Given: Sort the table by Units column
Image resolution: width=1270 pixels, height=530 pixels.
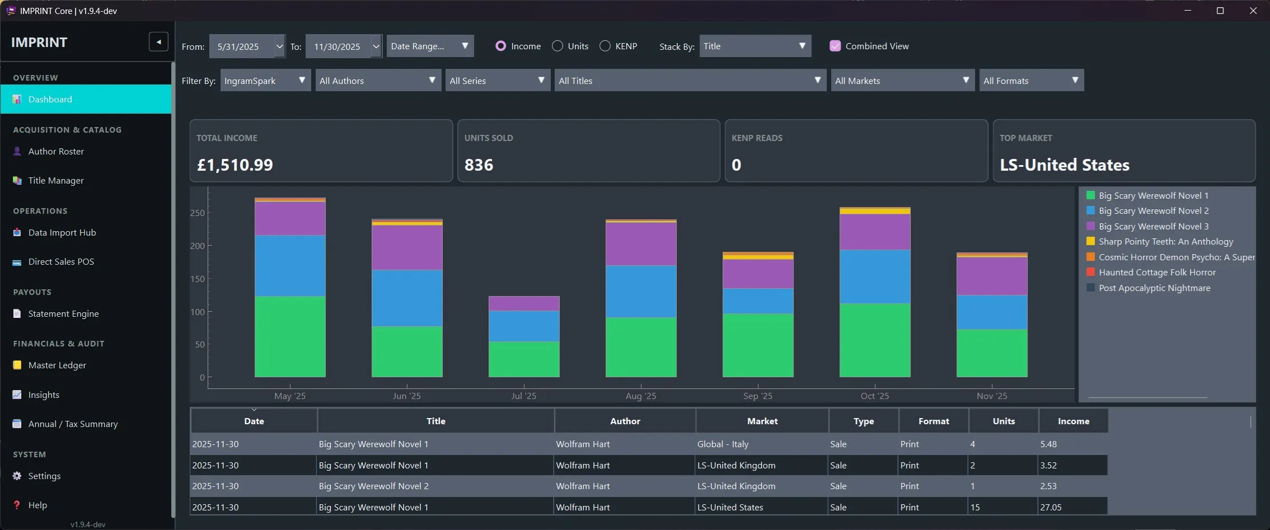Looking at the screenshot, I should pos(1004,421).
